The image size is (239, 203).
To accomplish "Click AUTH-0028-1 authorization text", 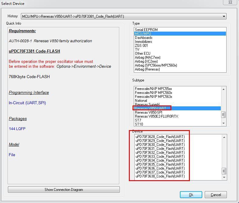I will 50,41.
